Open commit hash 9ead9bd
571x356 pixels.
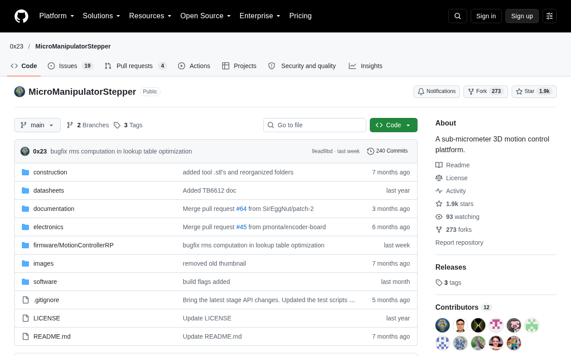click(322, 151)
